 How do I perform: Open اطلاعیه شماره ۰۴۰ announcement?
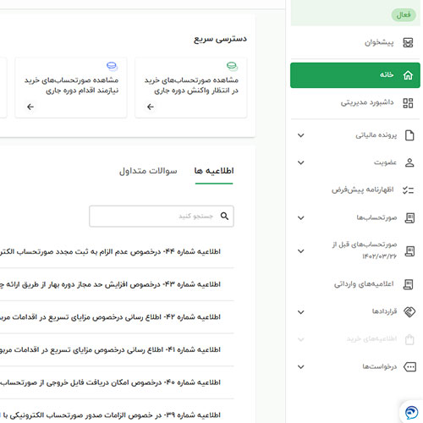(x=110, y=382)
